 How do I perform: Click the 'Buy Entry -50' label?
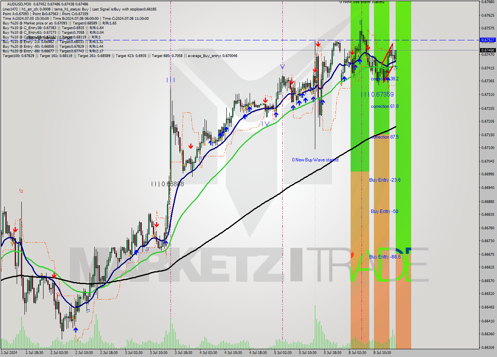click(x=384, y=211)
